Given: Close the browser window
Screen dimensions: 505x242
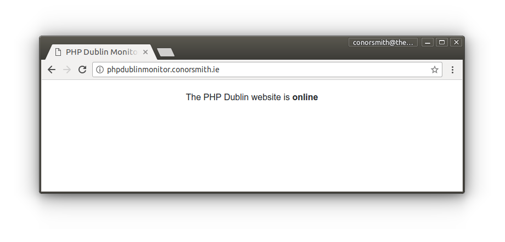Looking at the screenshot, I should (x=456, y=42).
